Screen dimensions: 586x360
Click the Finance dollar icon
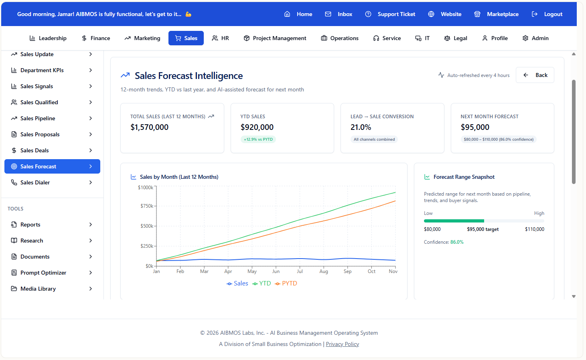[84, 38]
